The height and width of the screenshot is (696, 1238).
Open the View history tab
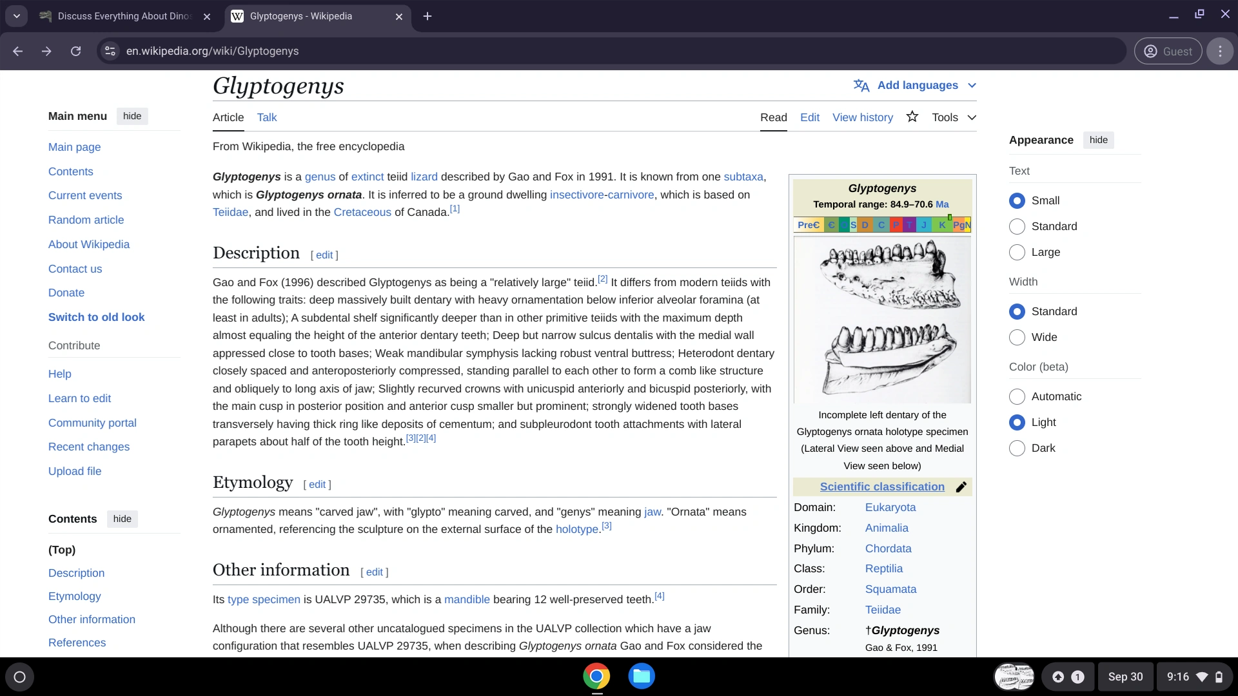click(862, 117)
